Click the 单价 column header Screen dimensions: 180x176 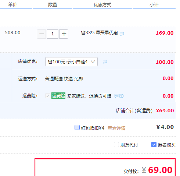click(12, 5)
